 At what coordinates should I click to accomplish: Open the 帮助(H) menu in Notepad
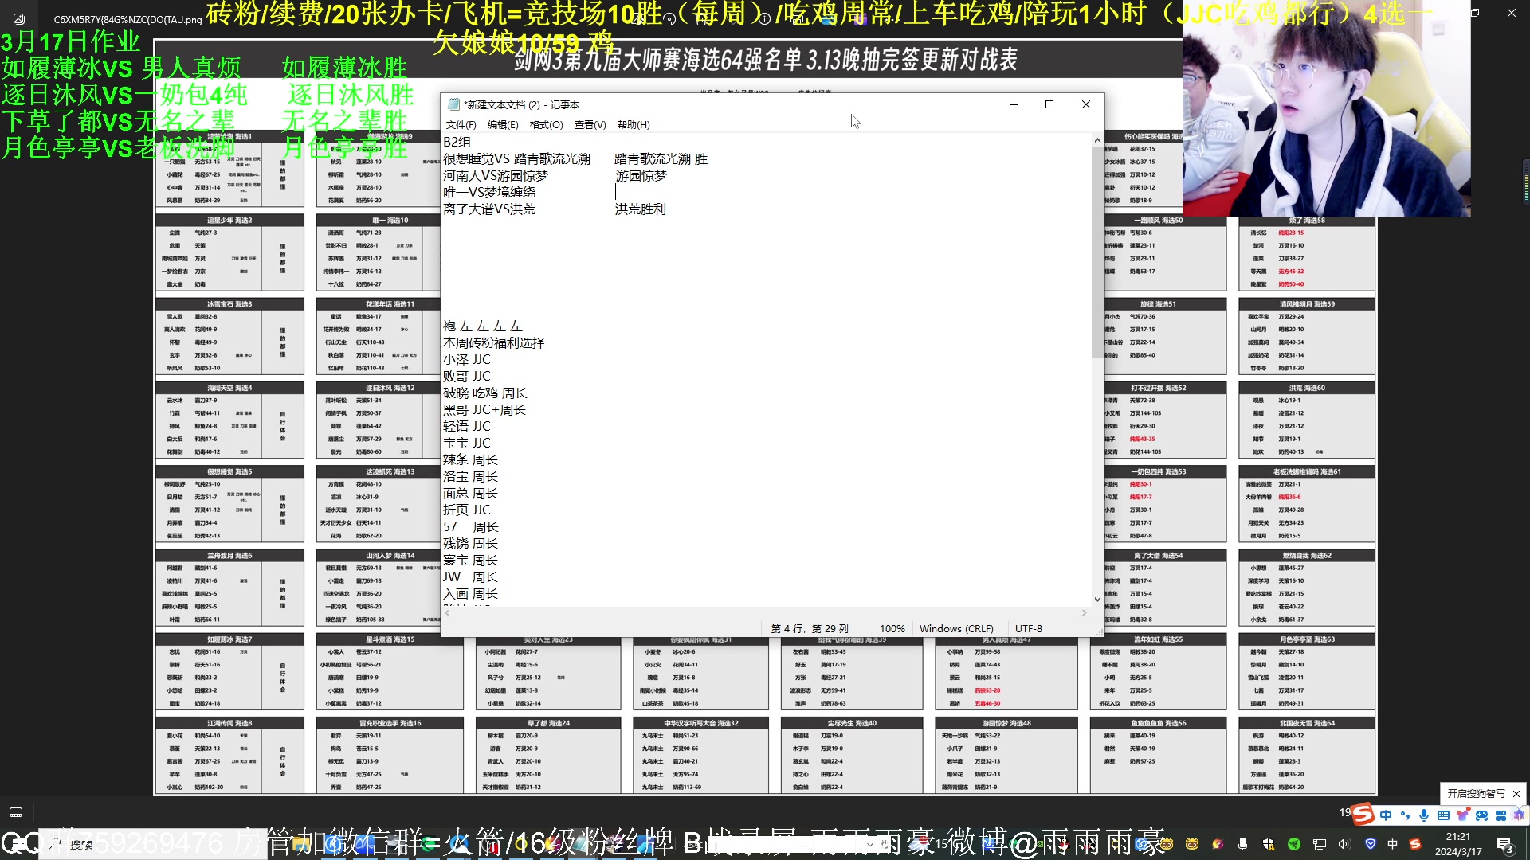click(634, 125)
